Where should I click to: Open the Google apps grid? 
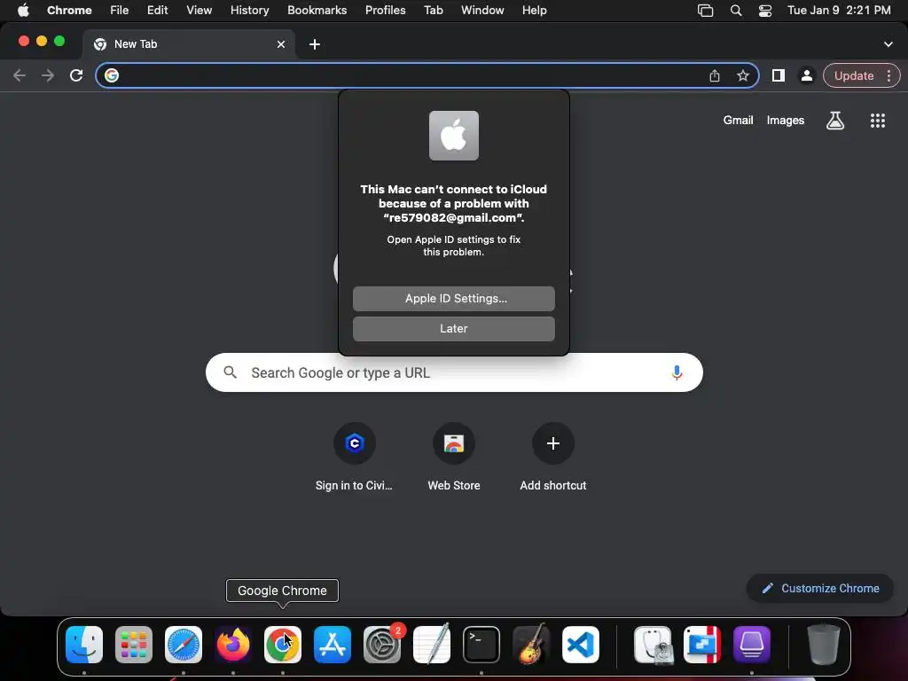878,121
